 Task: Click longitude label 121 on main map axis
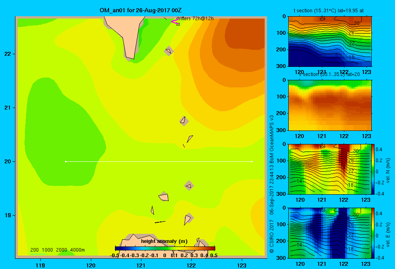coord(141,265)
